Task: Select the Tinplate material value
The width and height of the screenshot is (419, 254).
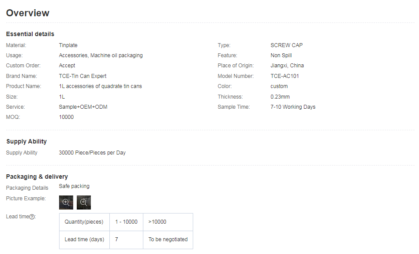Action: 68,45
